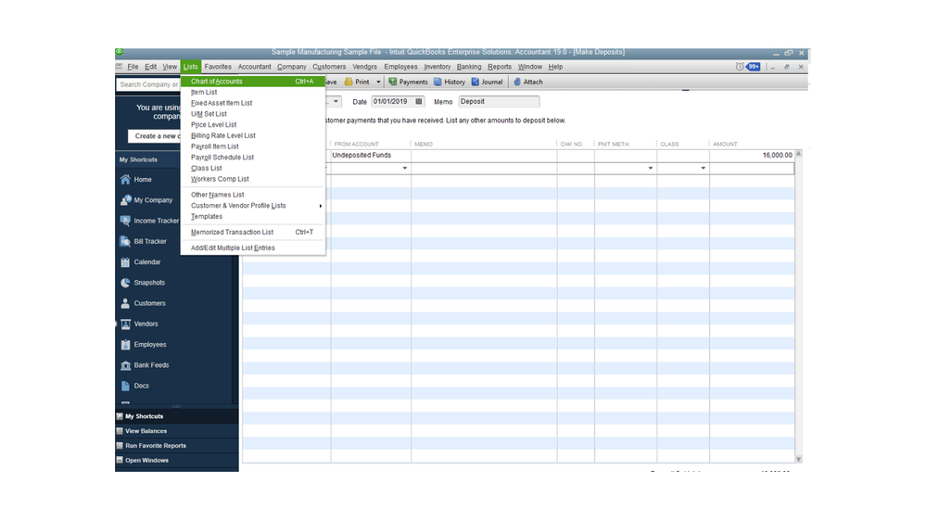Click the Create a new company button
The width and height of the screenshot is (926, 521).
click(x=154, y=136)
